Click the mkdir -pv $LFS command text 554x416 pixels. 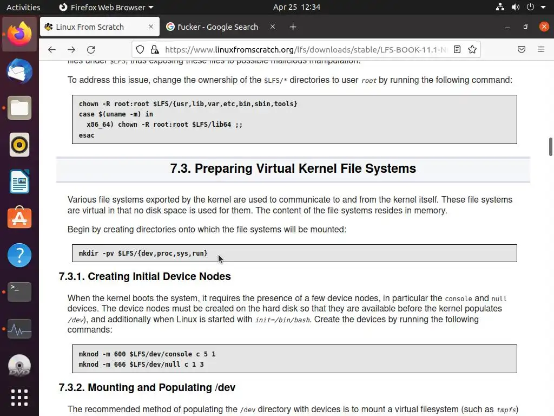143,253
